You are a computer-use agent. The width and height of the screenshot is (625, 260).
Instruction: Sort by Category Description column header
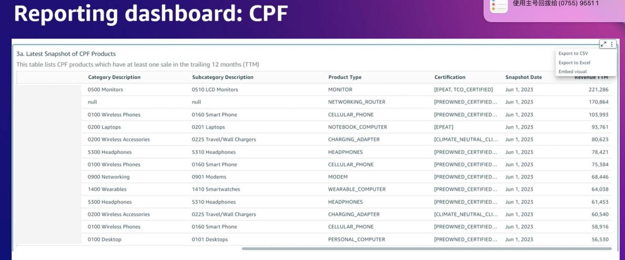(115, 77)
